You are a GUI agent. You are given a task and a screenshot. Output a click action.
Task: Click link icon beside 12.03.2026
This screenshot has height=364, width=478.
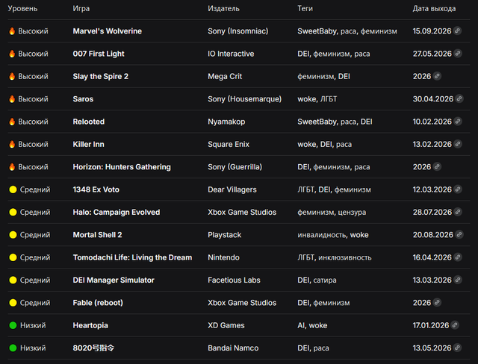point(458,189)
